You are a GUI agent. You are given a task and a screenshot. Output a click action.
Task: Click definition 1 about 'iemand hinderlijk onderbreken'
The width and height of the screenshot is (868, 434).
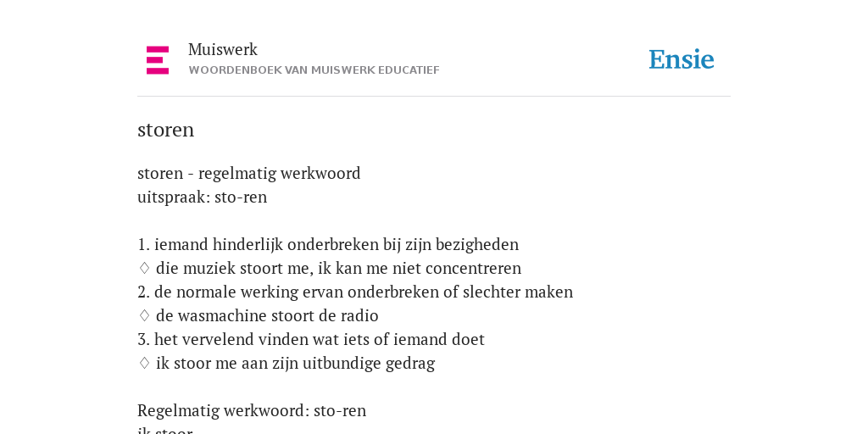328,245
